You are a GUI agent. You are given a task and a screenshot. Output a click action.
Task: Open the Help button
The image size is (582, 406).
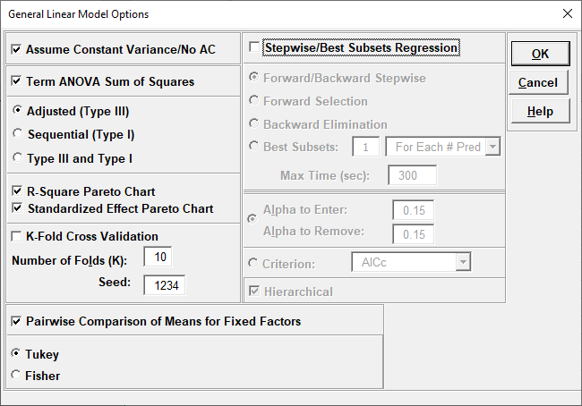[x=540, y=112]
